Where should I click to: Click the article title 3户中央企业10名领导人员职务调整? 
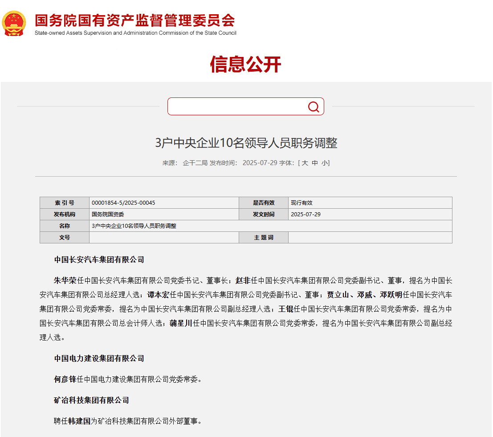[x=246, y=143]
